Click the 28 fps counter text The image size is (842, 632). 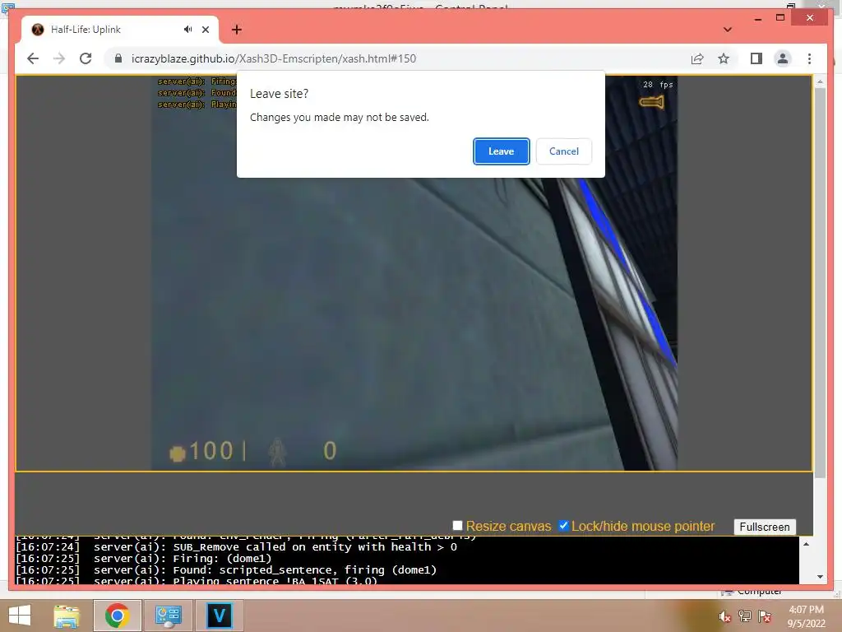[x=658, y=85]
